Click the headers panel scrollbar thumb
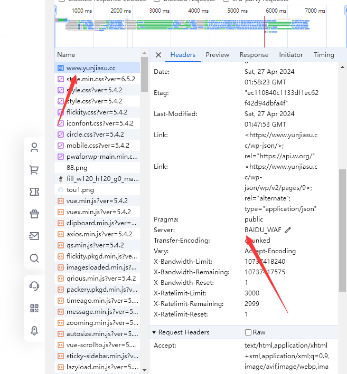This screenshot has height=374, width=347. 342,231
